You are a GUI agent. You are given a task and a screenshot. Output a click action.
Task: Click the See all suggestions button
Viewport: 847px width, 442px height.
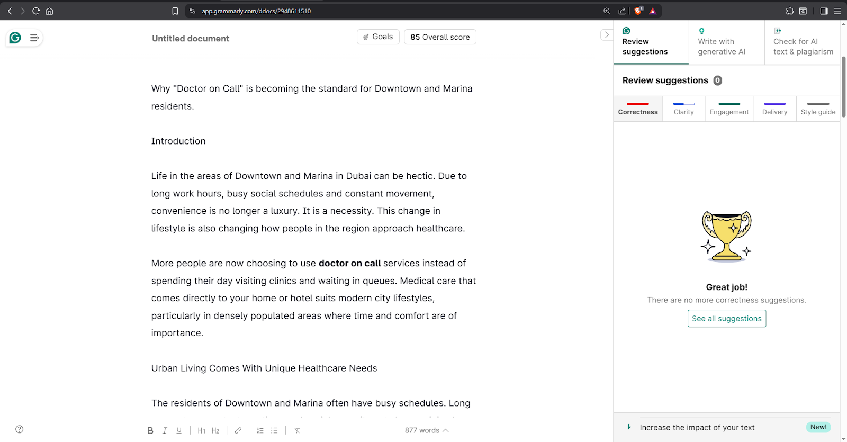(x=726, y=319)
